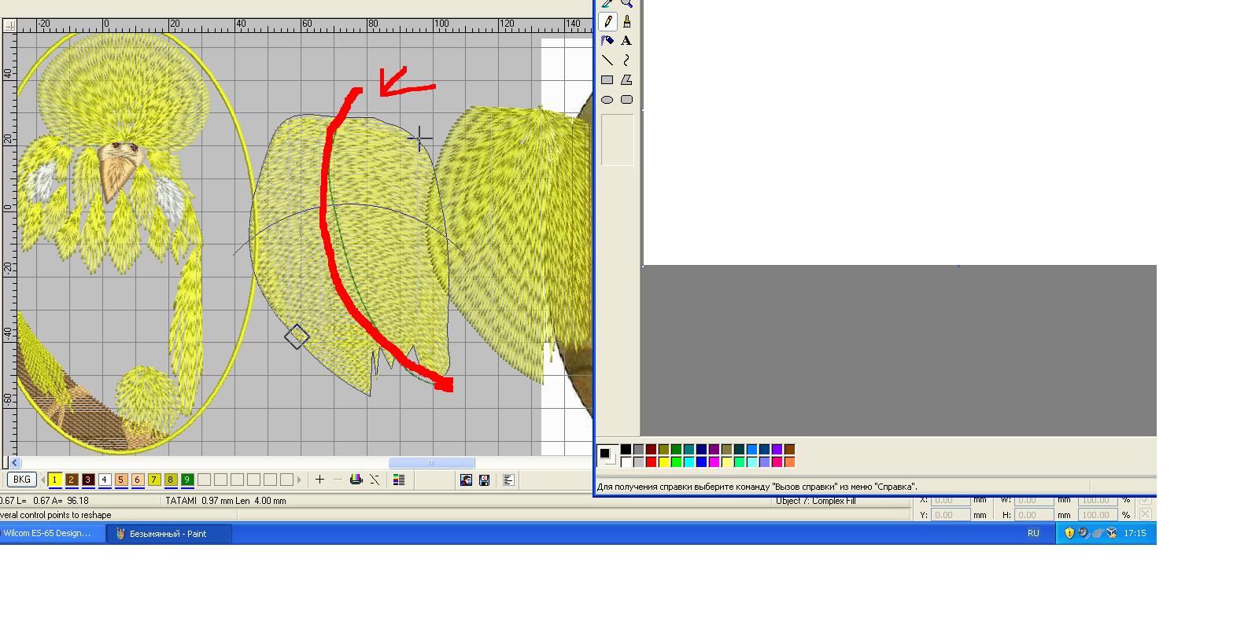Click the diamond control point on the stitch shape

coord(297,336)
